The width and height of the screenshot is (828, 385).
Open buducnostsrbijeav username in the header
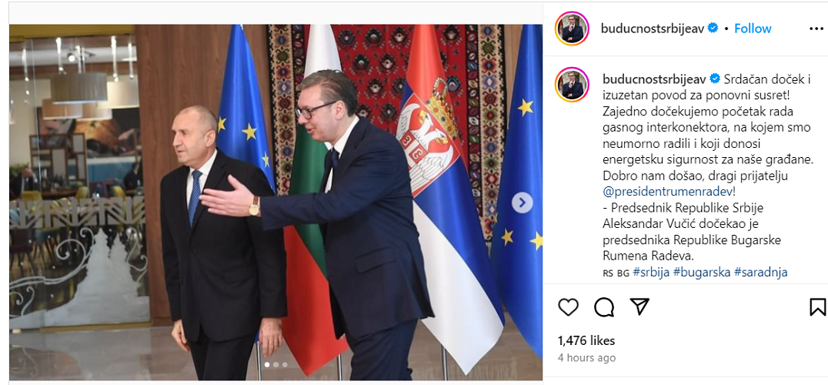click(653, 28)
